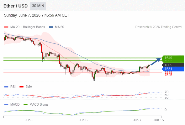The width and height of the screenshot is (185, 125).
Task: Click the pink MA 20 Bollinger legend swatch
Action: (6, 27)
